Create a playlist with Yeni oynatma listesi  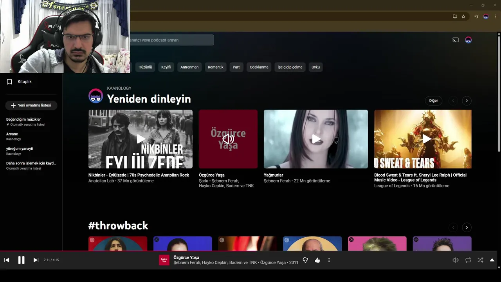tap(31, 105)
